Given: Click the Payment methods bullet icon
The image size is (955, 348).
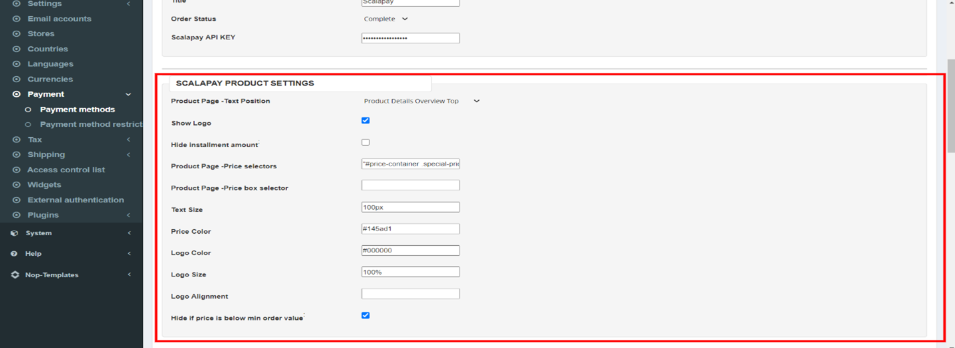Looking at the screenshot, I should tap(28, 110).
